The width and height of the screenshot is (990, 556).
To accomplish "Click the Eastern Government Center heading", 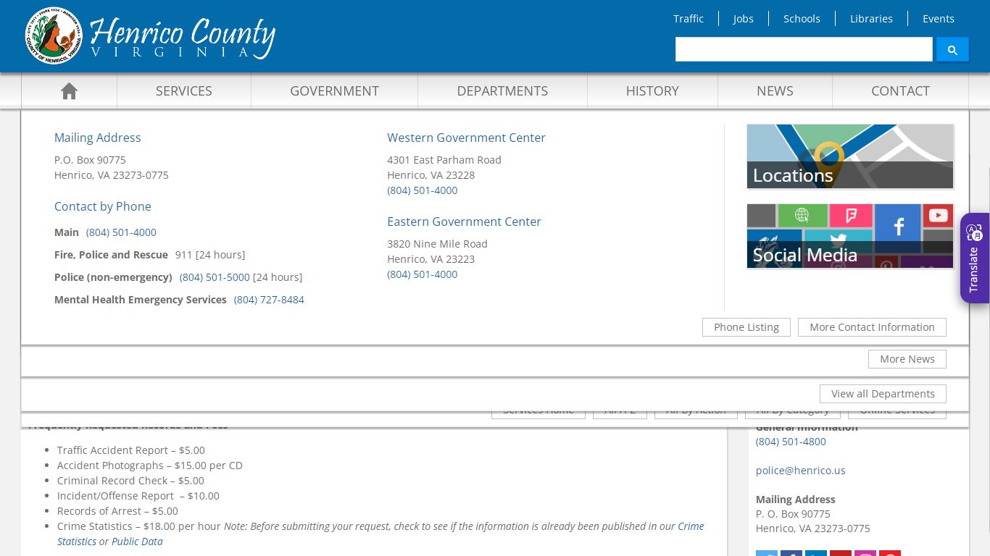I will coord(464,222).
